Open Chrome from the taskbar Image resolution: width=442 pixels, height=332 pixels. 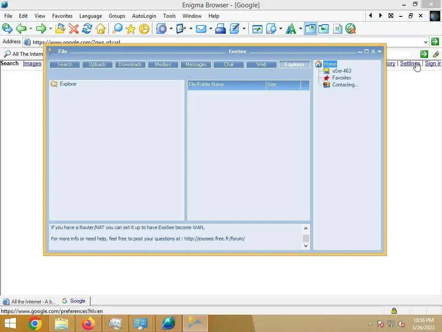[35, 323]
